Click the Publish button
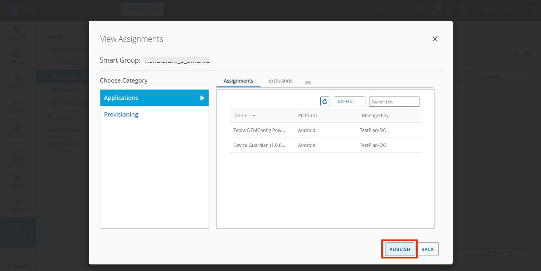541x271 pixels. pyautogui.click(x=399, y=249)
